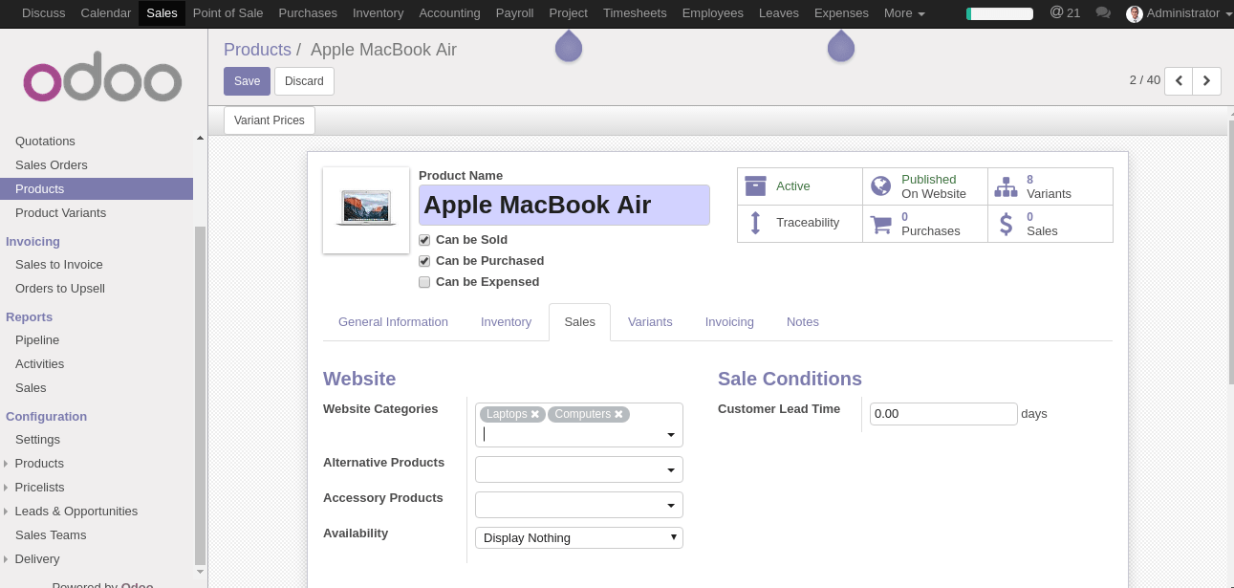This screenshot has width=1234, height=588.
Task: Open the Employees menu
Action: point(712,13)
